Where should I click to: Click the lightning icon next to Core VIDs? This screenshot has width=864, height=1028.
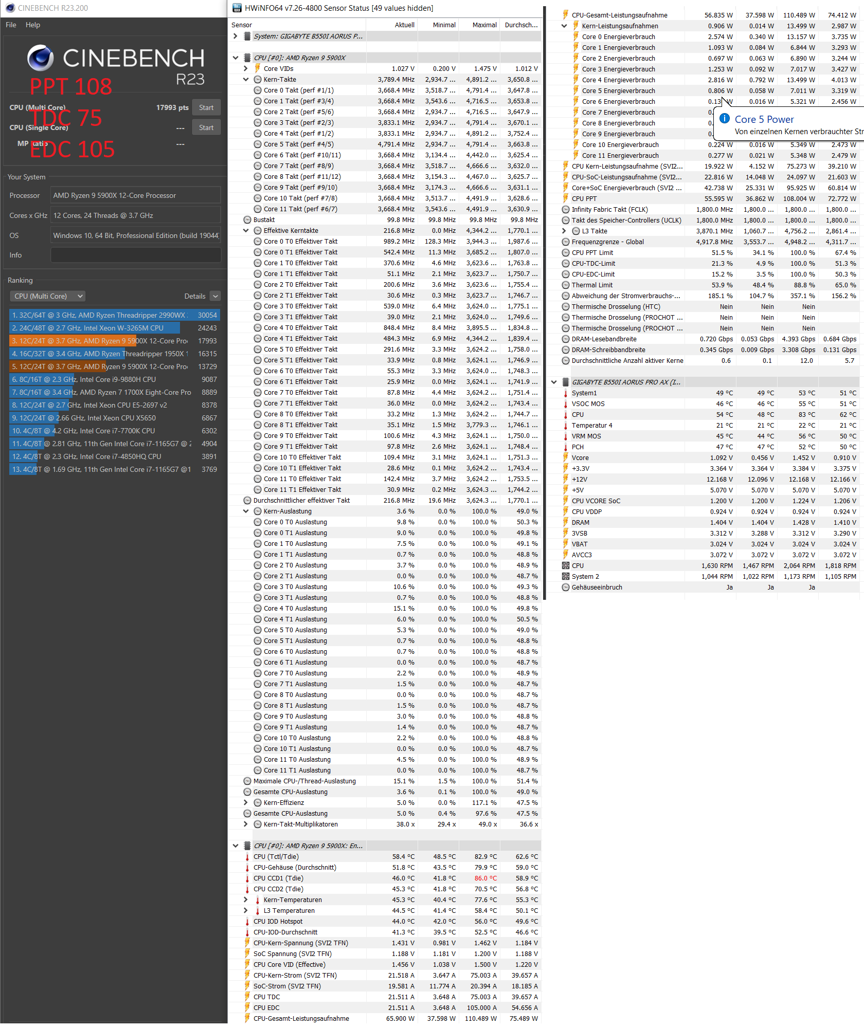258,68
